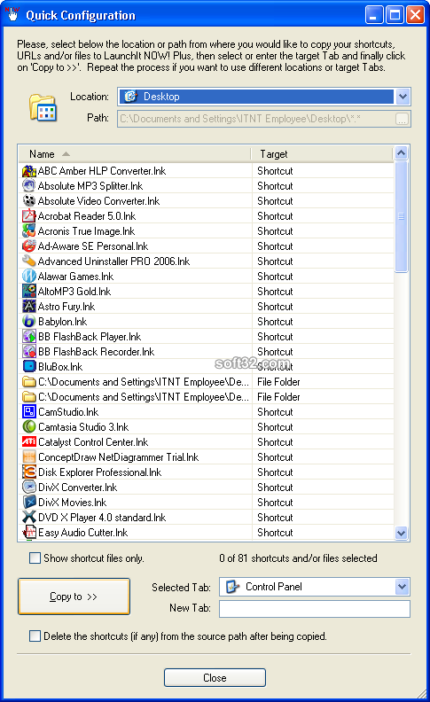Select the Easy Audio Cutter.lnk row text
The image size is (430, 702).
click(x=82, y=533)
